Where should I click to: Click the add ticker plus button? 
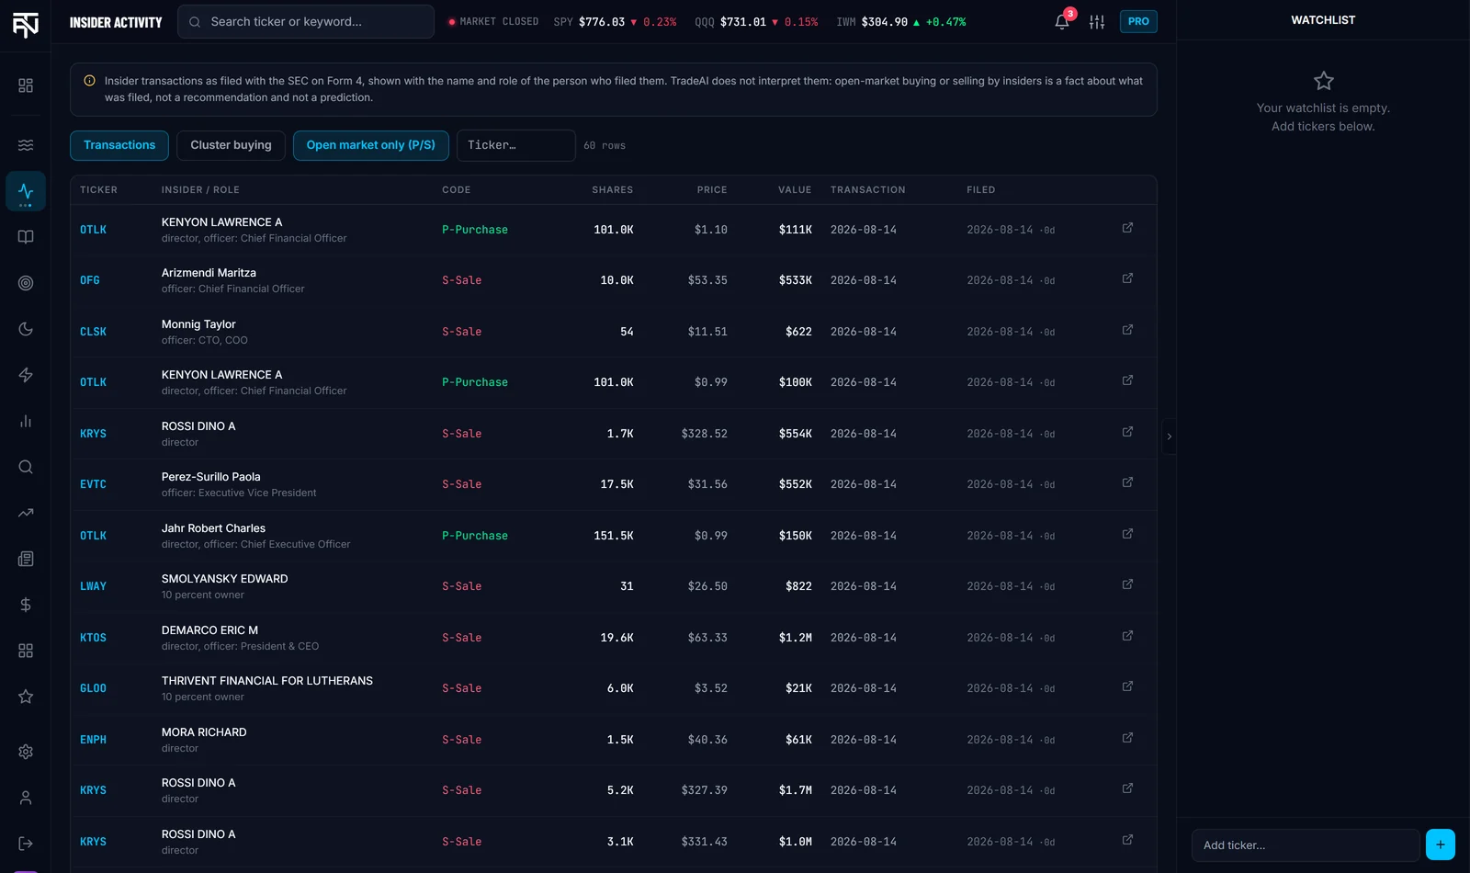pyautogui.click(x=1440, y=845)
